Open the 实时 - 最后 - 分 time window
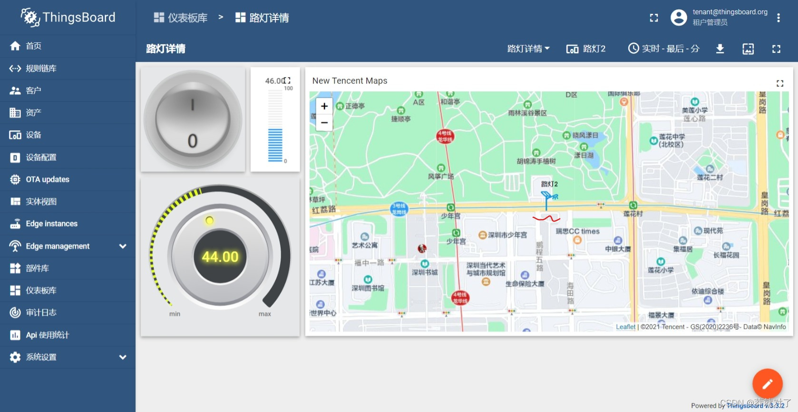Image resolution: width=798 pixels, height=412 pixels. pos(664,49)
